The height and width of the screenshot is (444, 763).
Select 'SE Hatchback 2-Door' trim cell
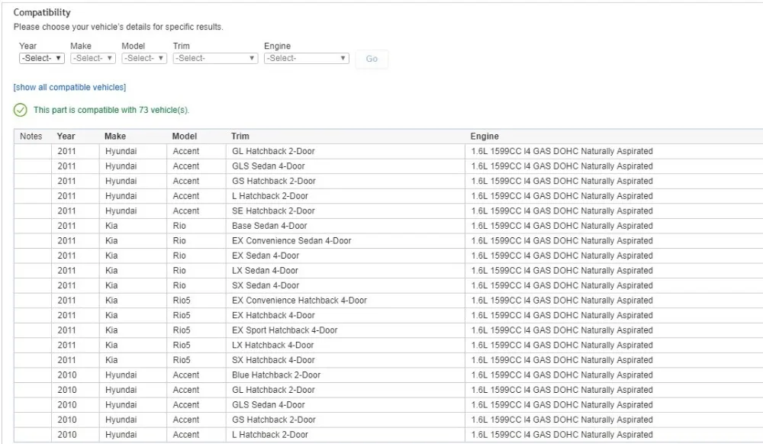[346, 211]
